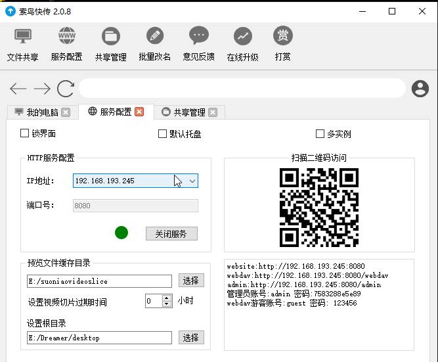
Task: Increase video slice expiry hours
Action: click(167, 298)
